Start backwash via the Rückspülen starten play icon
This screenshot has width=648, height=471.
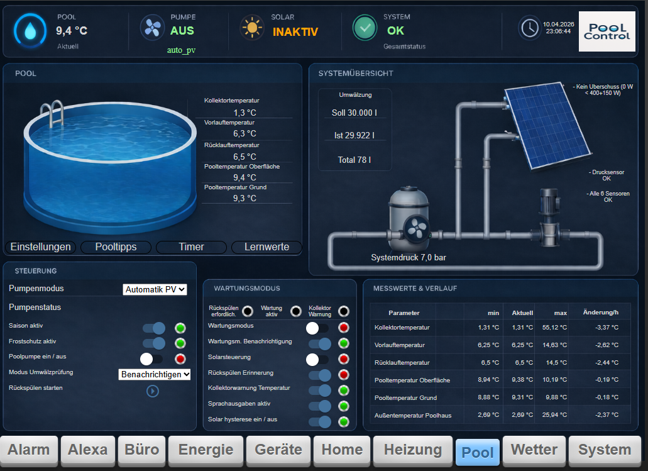[153, 391]
